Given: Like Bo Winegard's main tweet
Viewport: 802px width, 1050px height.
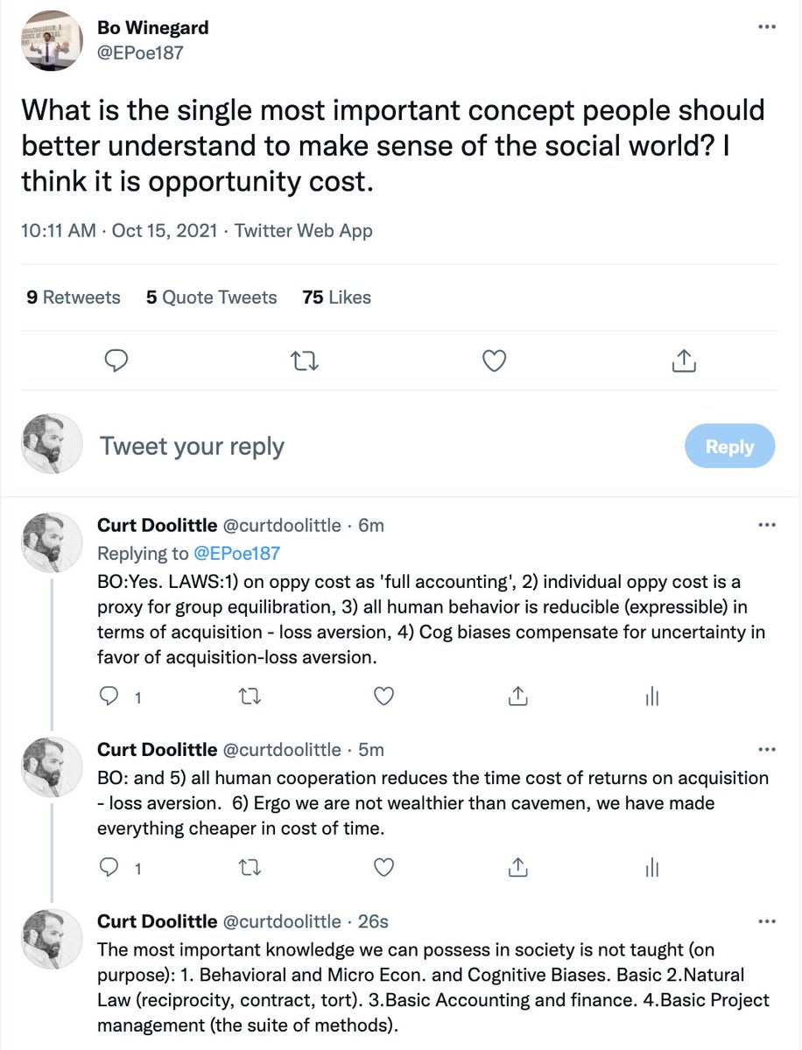Looking at the screenshot, I should (495, 360).
